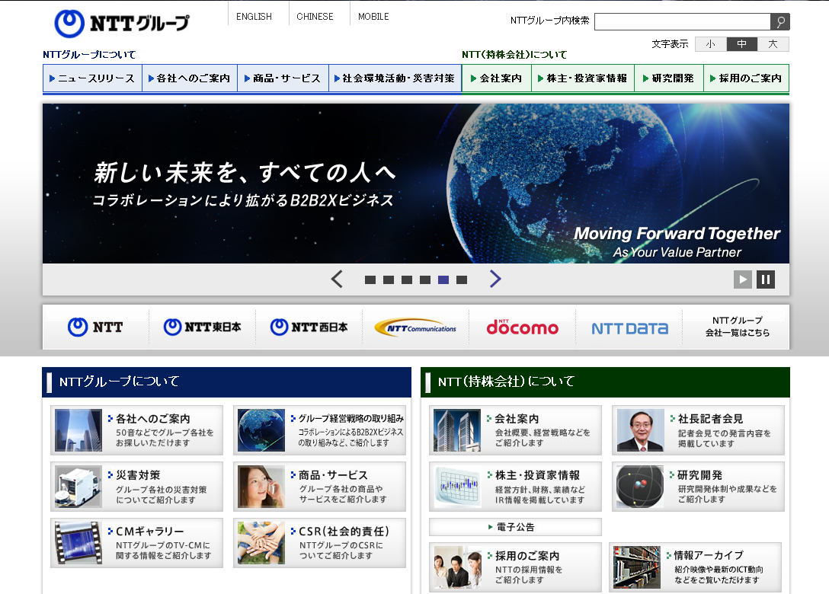
Task: Open the 株主・投資家情報 card
Action: [x=516, y=487]
